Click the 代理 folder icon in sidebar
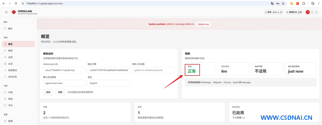This screenshot has height=125, width=322. coord(5,92)
